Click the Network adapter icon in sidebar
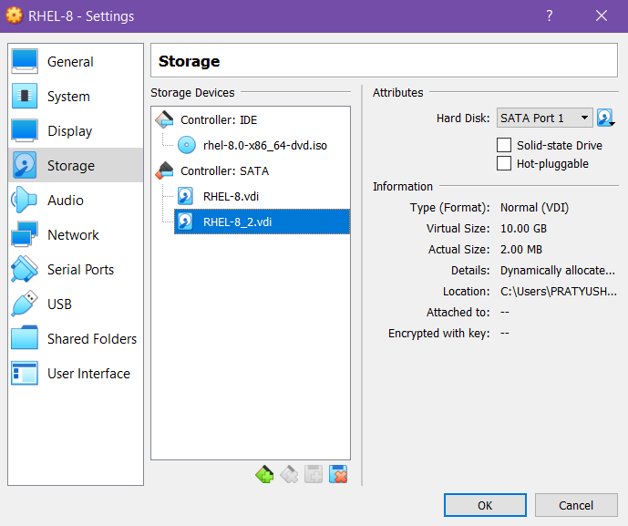The height and width of the screenshot is (526, 628). coord(25,235)
